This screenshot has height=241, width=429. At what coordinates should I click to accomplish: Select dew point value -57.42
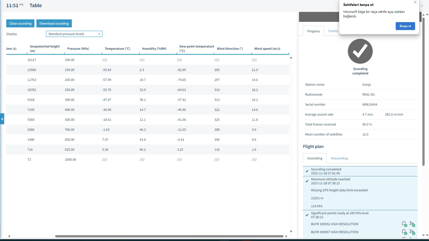pos(182,100)
